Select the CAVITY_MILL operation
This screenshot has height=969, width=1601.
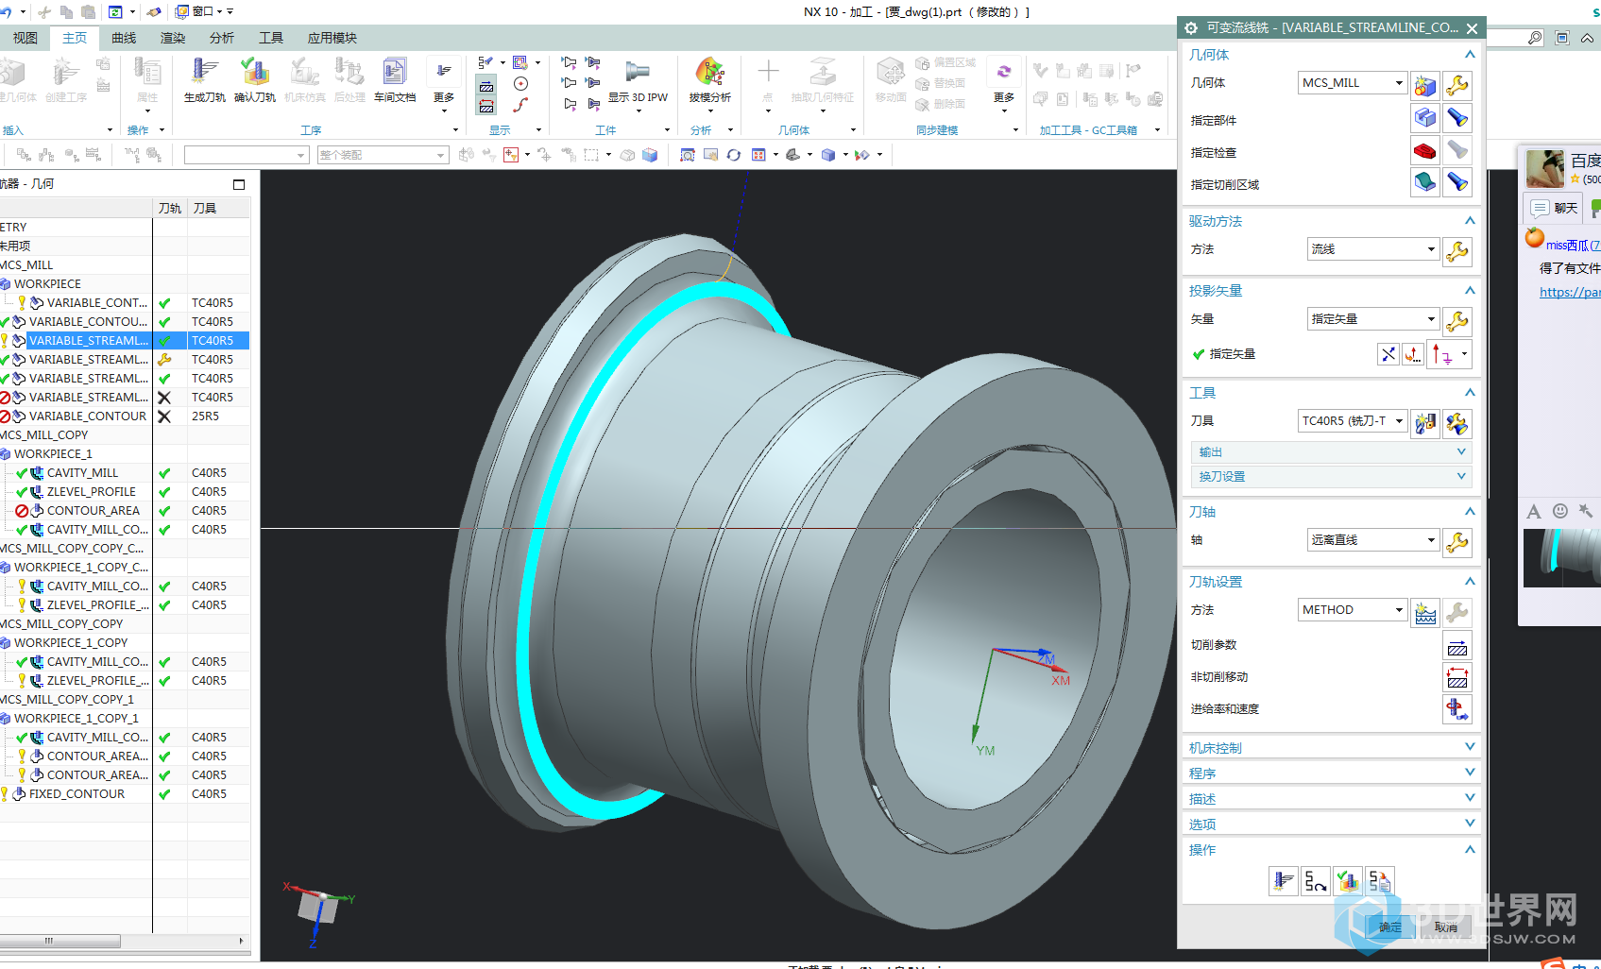[x=82, y=472]
